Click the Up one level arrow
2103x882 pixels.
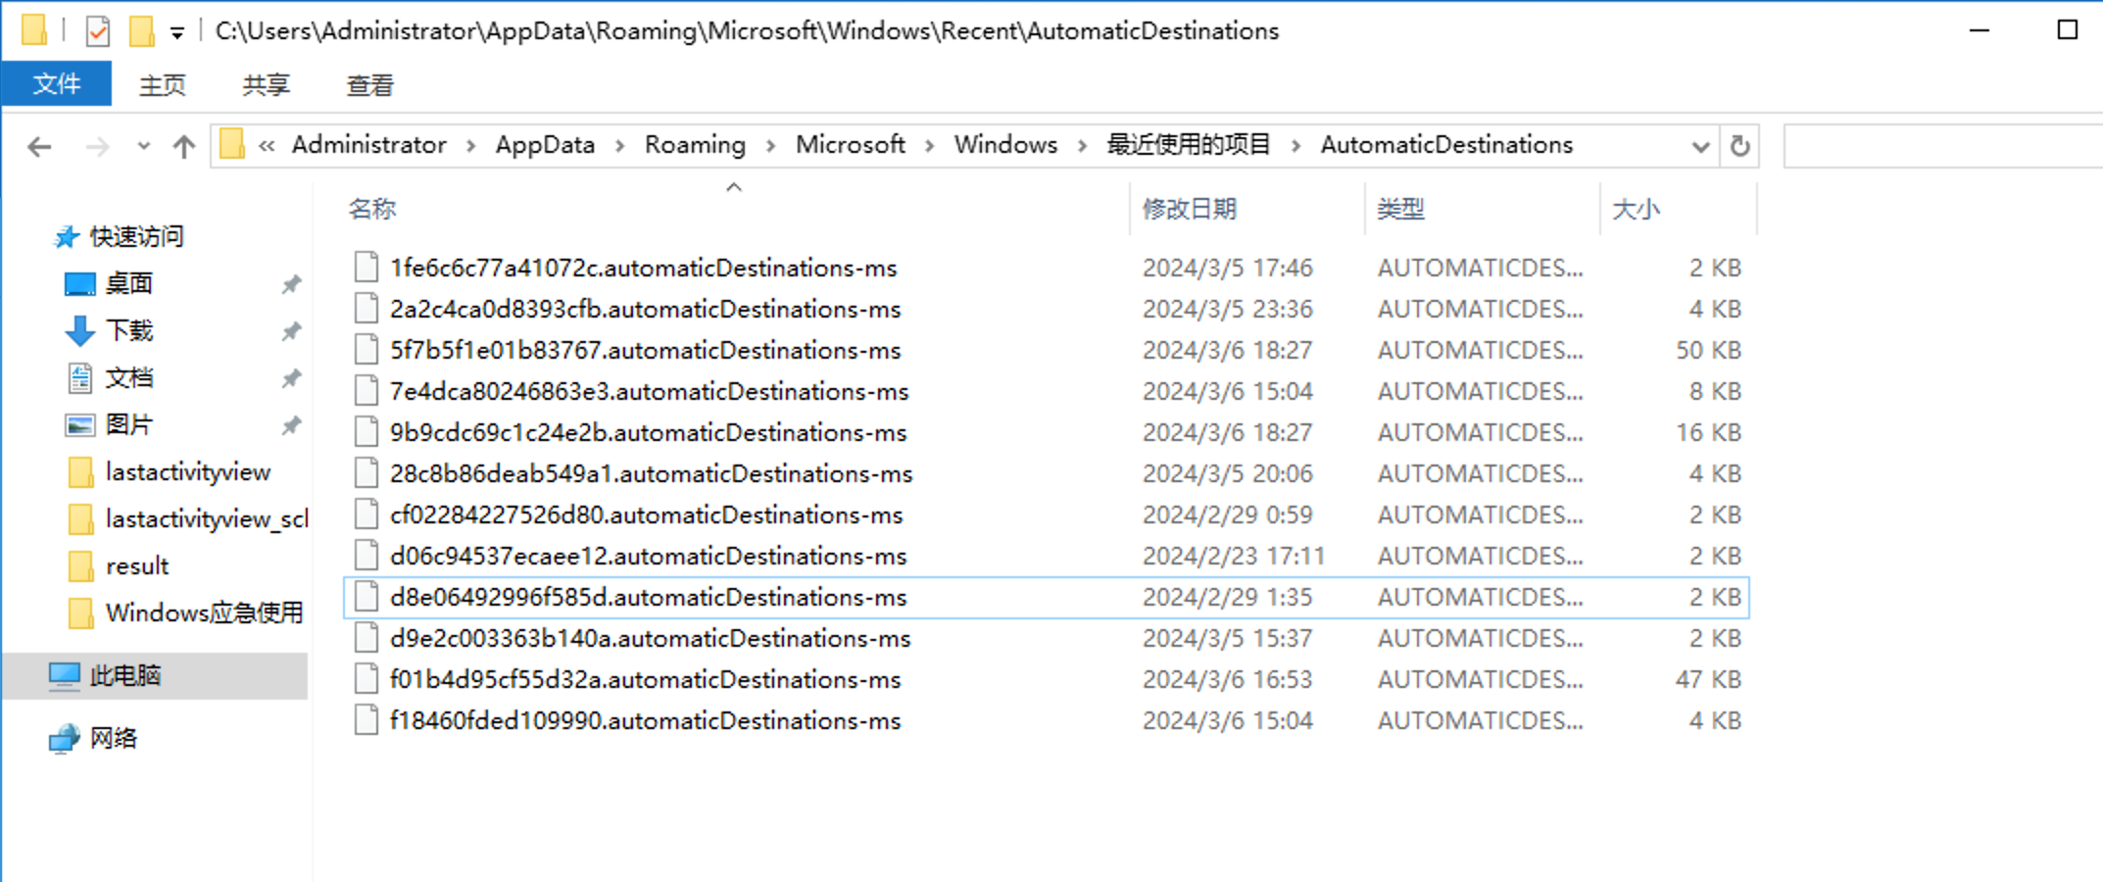183,147
